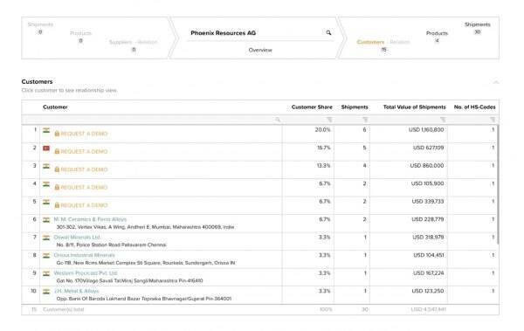Click the value USD 228,779
This screenshot has width=524, height=331.
pyautogui.click(x=428, y=219)
